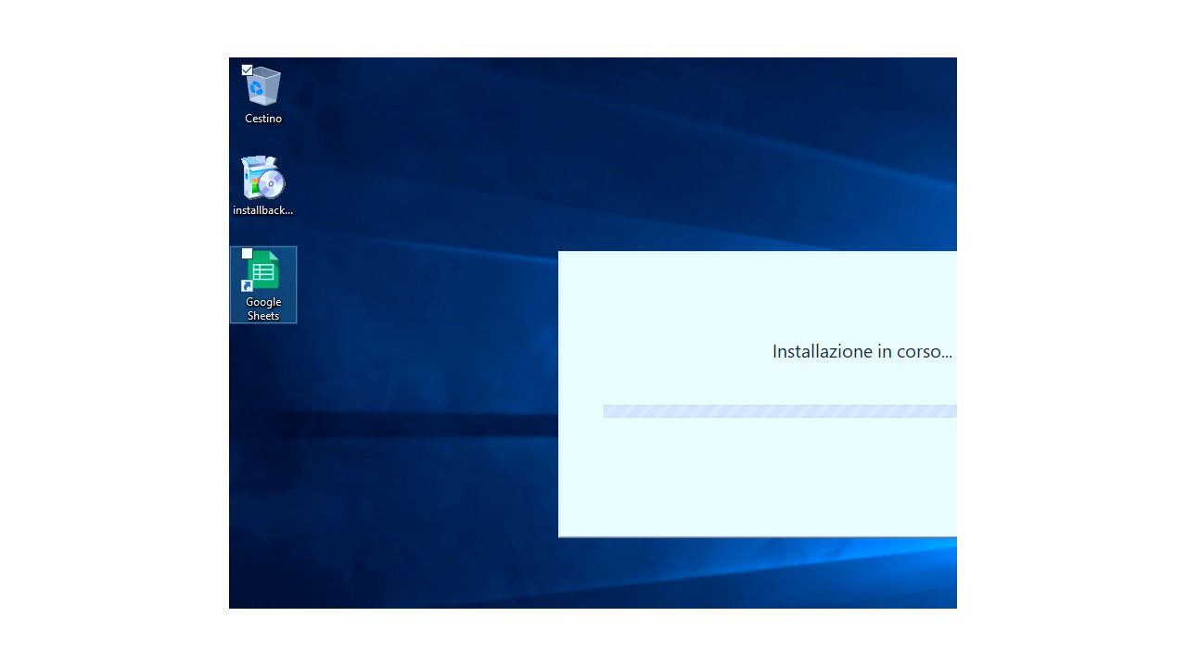The image size is (1187, 667).
Task: Click the green Google Sheets shortcut icon
Action: pyautogui.click(x=263, y=271)
